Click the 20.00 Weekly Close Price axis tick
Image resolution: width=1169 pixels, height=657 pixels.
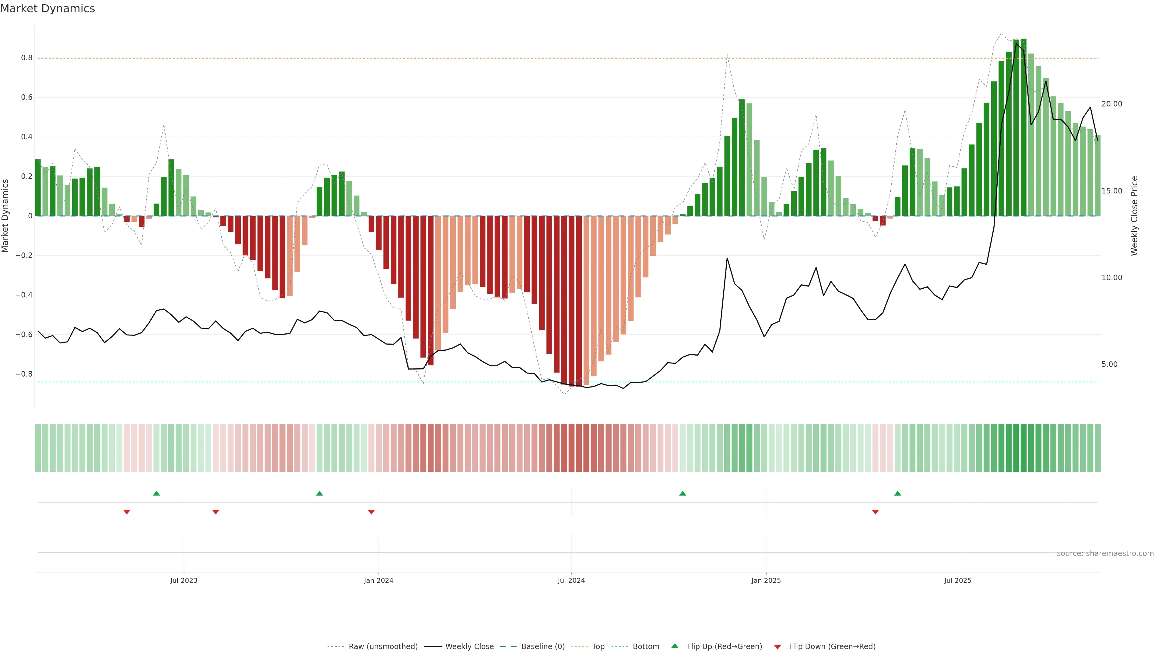click(x=1111, y=104)
